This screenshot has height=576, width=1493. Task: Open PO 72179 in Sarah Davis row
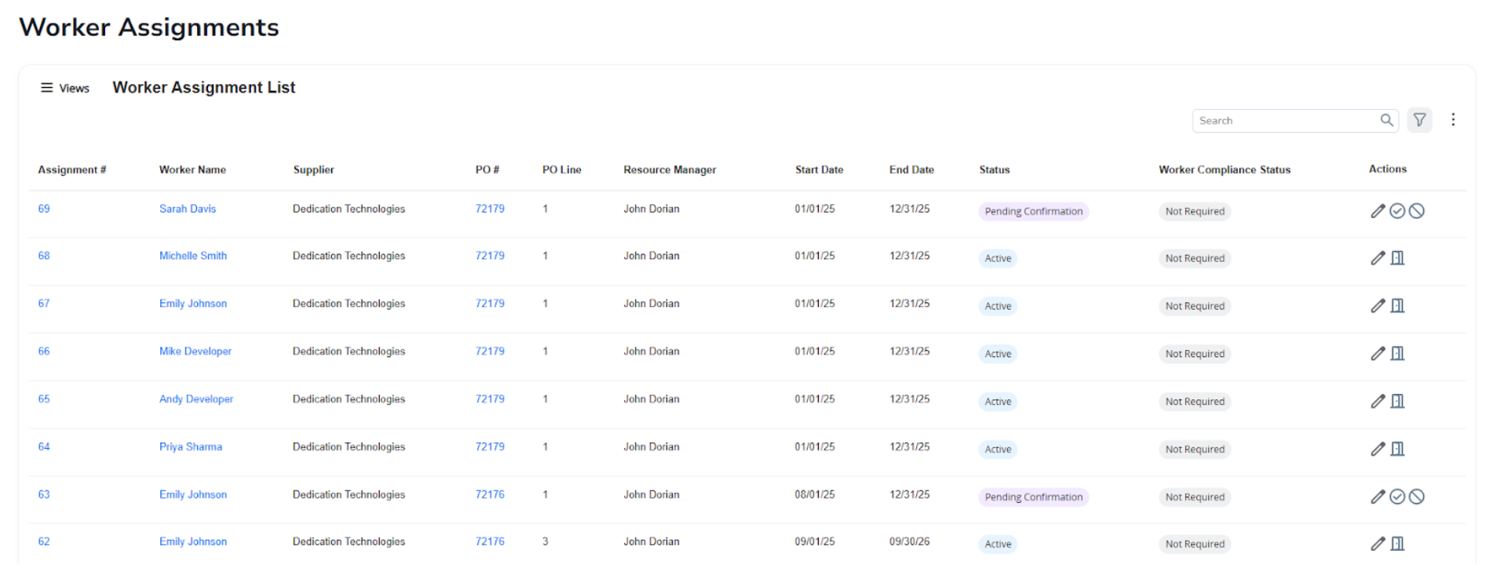490,209
